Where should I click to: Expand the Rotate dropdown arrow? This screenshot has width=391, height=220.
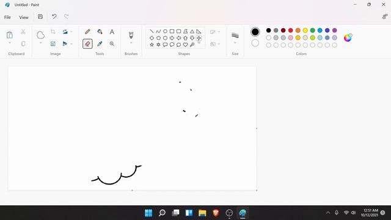tap(71, 32)
